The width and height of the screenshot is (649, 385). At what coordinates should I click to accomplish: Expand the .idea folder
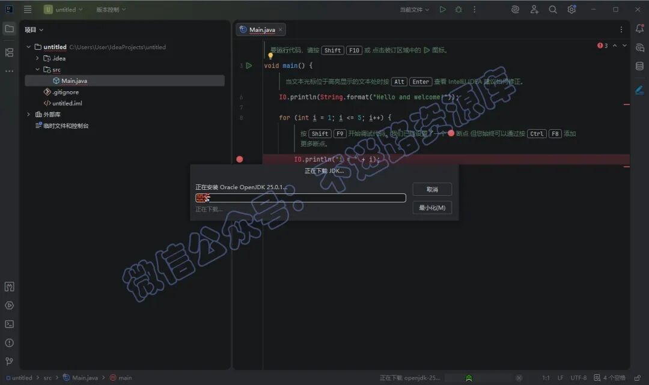tap(37, 58)
